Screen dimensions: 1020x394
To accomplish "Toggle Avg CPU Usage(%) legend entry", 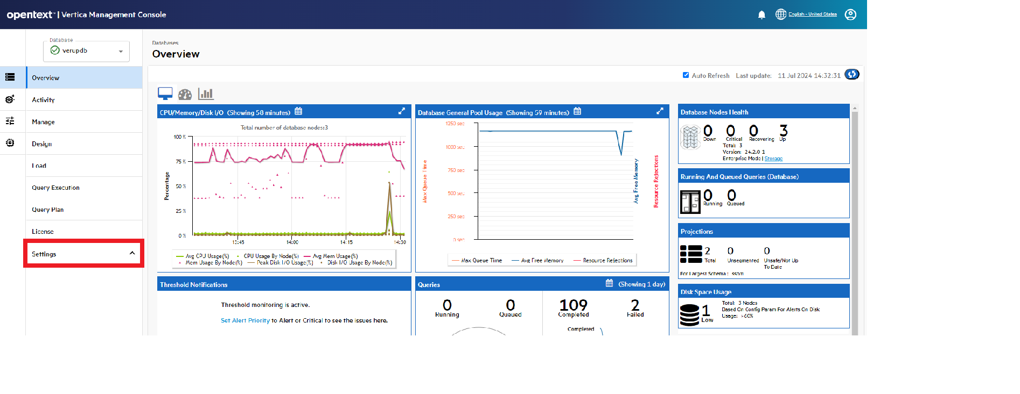I will [202, 256].
